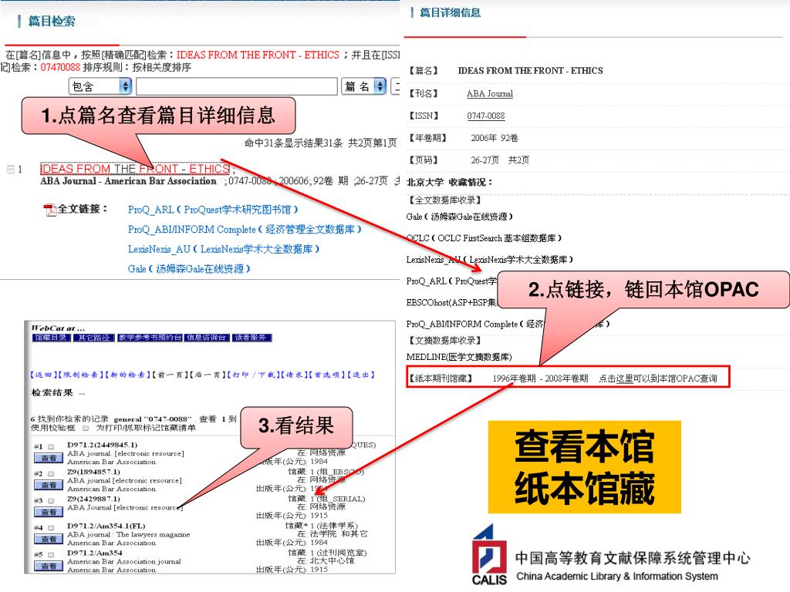
Task: Click 'American Bar Association journal' record title
Action: click(x=124, y=562)
